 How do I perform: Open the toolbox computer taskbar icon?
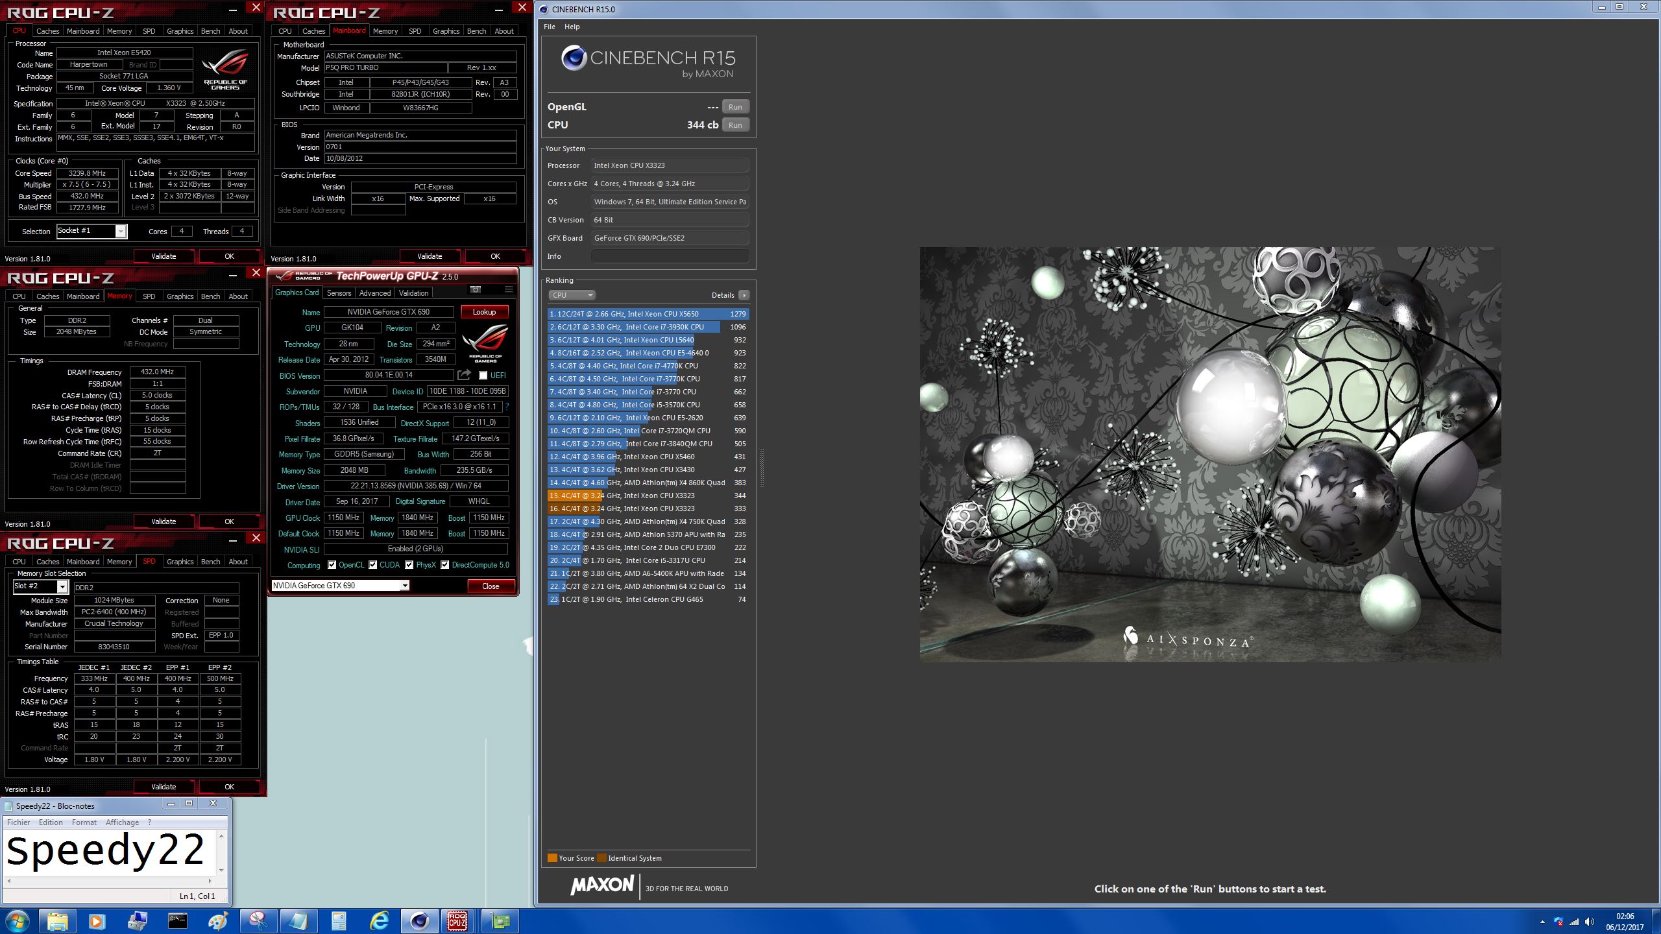tap(138, 921)
